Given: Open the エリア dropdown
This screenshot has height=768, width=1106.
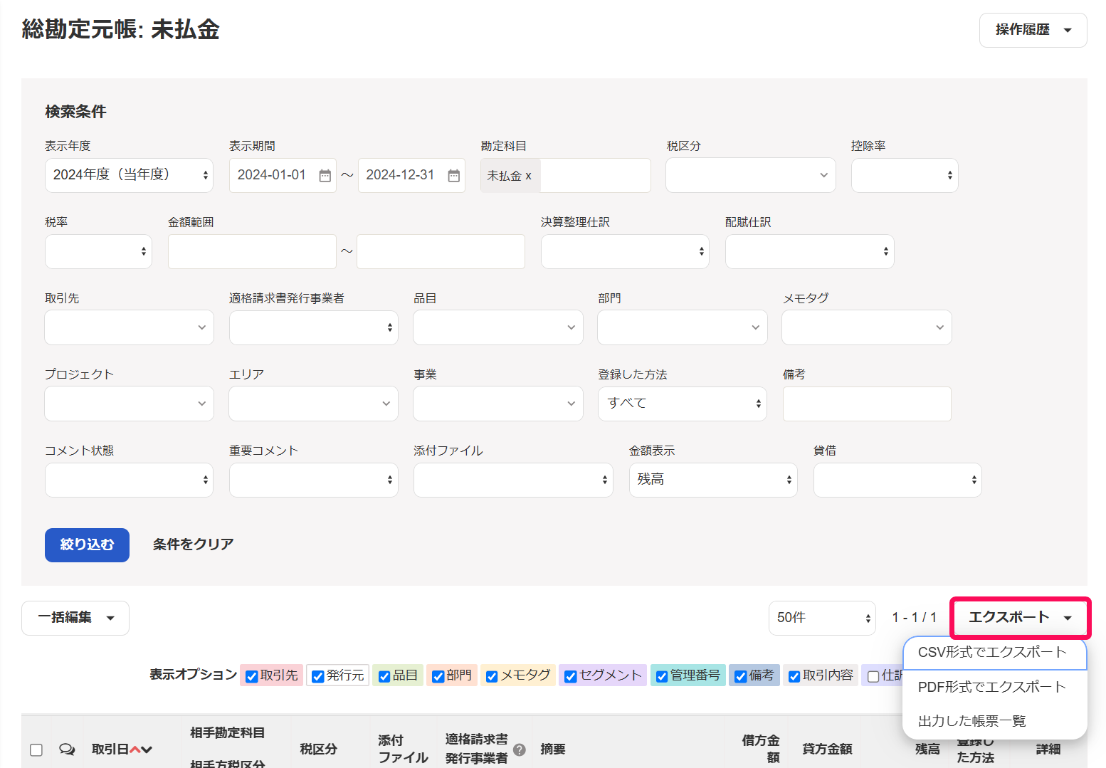Looking at the screenshot, I should click(313, 404).
